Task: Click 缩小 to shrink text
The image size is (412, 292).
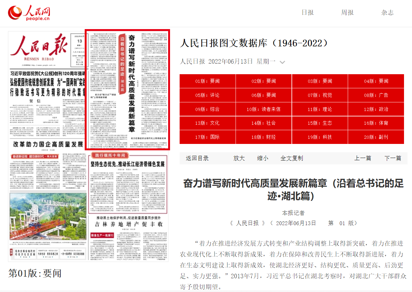Action: 262,158
